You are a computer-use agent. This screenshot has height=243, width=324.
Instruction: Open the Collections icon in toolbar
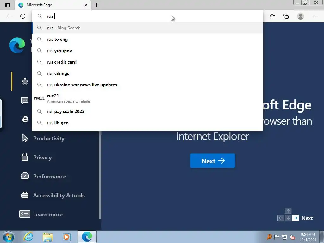[x=286, y=16]
